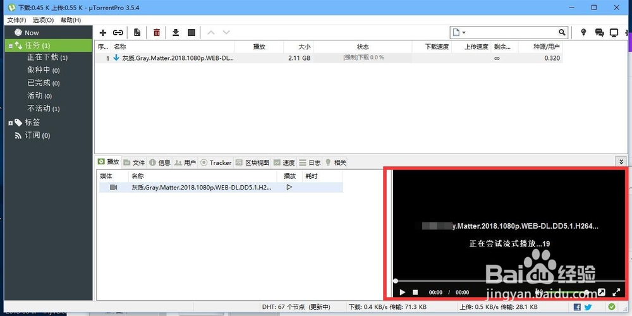Switch to 信息 tab
Image resolution: width=632 pixels, height=316 pixels.
pos(160,162)
